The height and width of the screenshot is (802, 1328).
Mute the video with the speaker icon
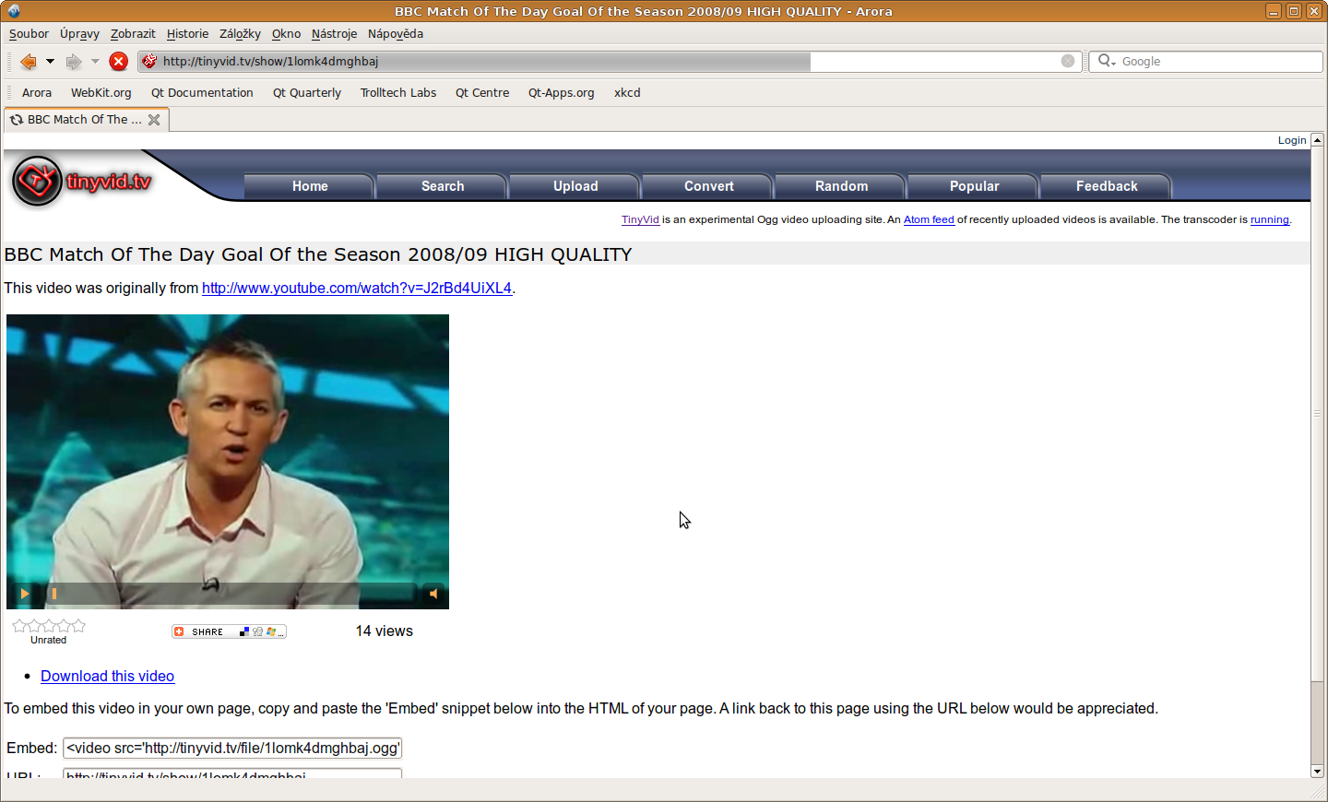433,594
